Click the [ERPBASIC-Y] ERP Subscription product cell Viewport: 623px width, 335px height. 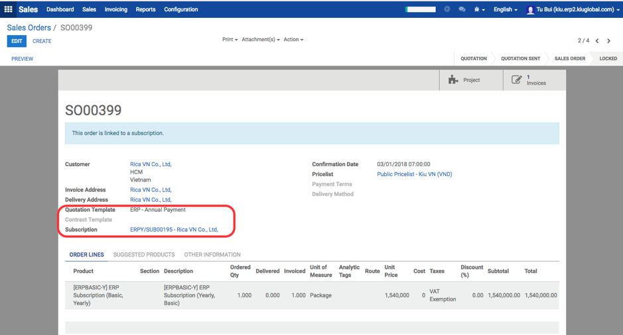click(100, 295)
